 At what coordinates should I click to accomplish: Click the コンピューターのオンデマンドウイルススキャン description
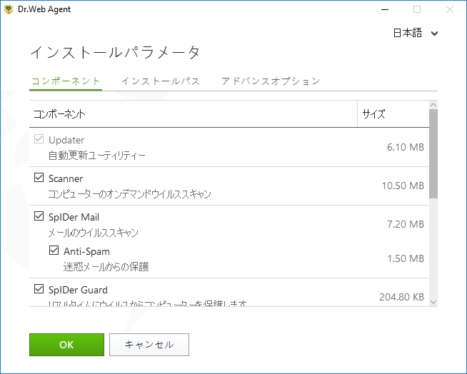129,194
